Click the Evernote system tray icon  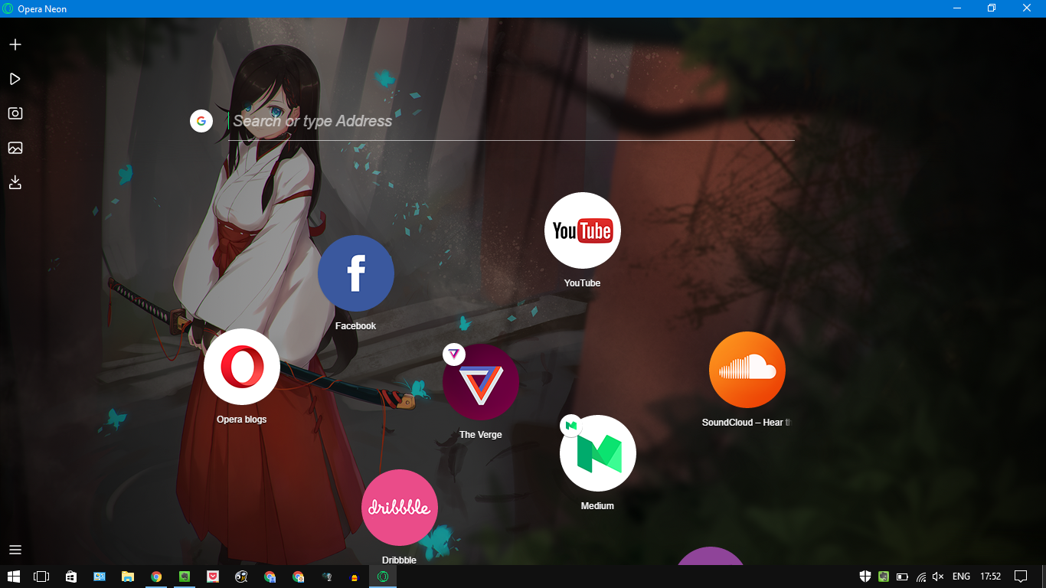coord(884,577)
